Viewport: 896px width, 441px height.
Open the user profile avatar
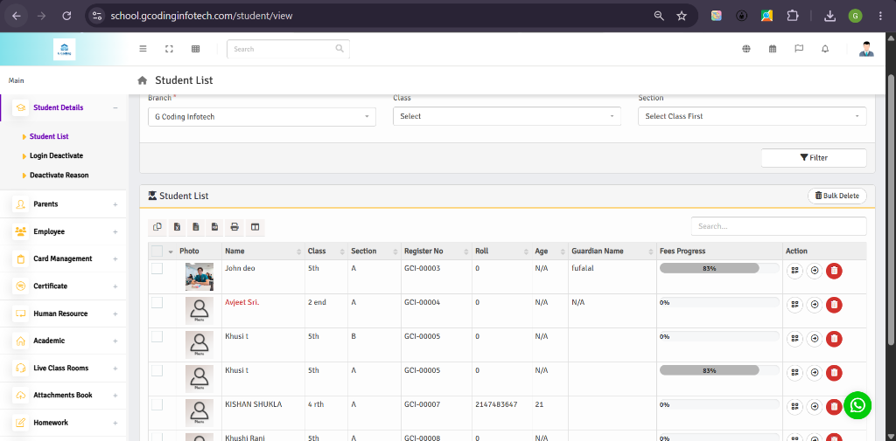(x=866, y=49)
